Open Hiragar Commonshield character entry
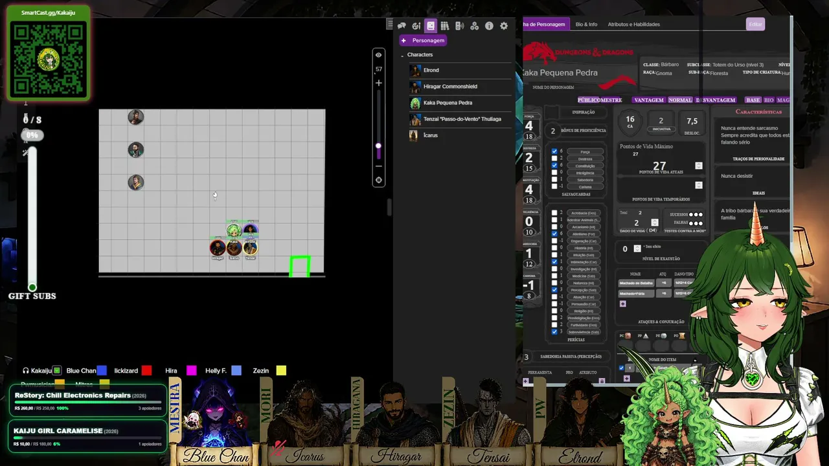Screen dimensions: 829x466 (x=460, y=86)
